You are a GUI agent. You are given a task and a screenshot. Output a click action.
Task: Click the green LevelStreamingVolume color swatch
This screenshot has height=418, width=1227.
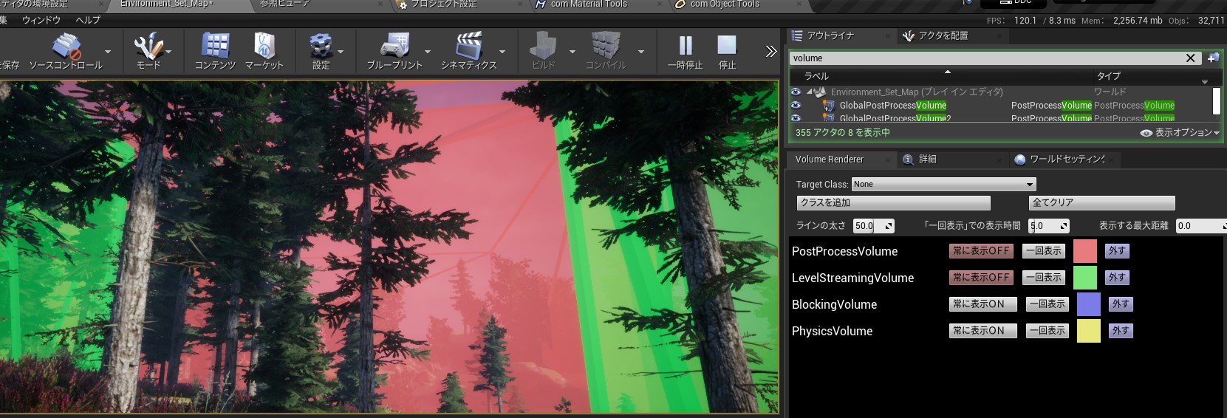point(1084,278)
